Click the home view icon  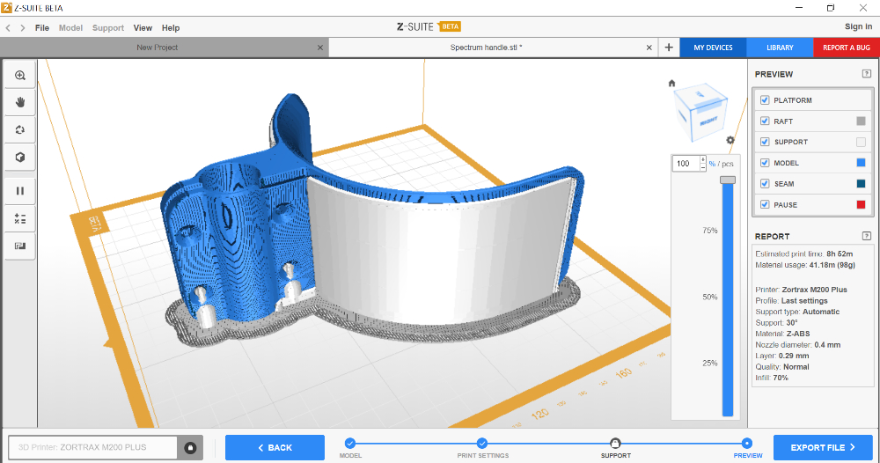click(x=671, y=83)
